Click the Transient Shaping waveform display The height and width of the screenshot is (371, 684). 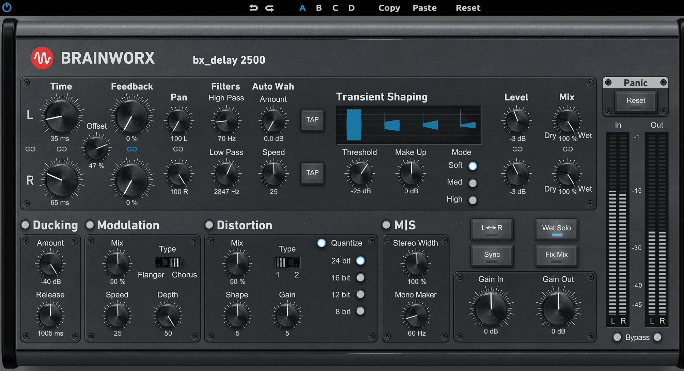click(x=408, y=125)
